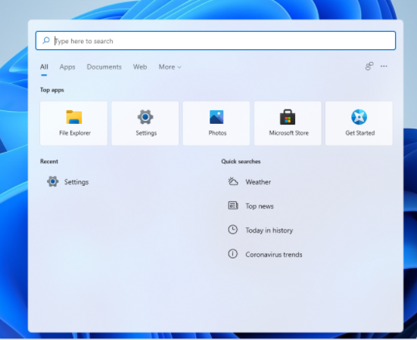Screen dimensions: 417x340
Task: Open File Explorer from Top apps
Action: tap(74, 123)
